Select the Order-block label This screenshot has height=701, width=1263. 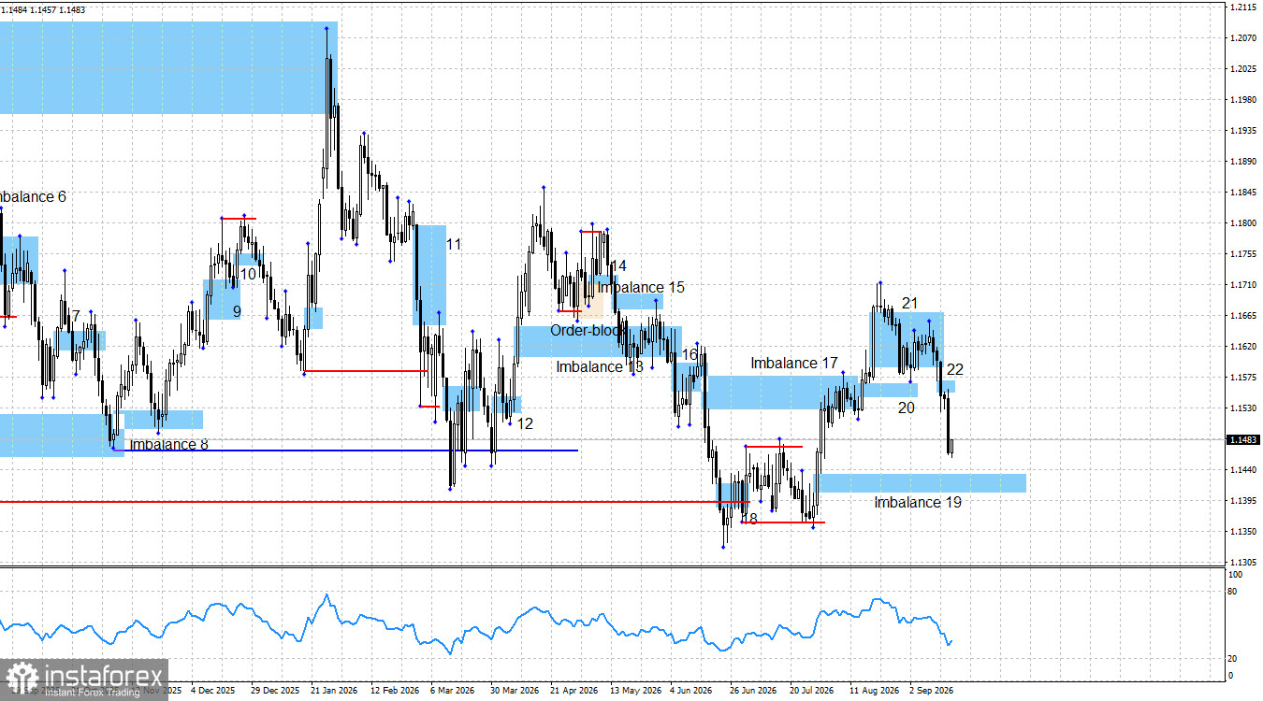587,331
